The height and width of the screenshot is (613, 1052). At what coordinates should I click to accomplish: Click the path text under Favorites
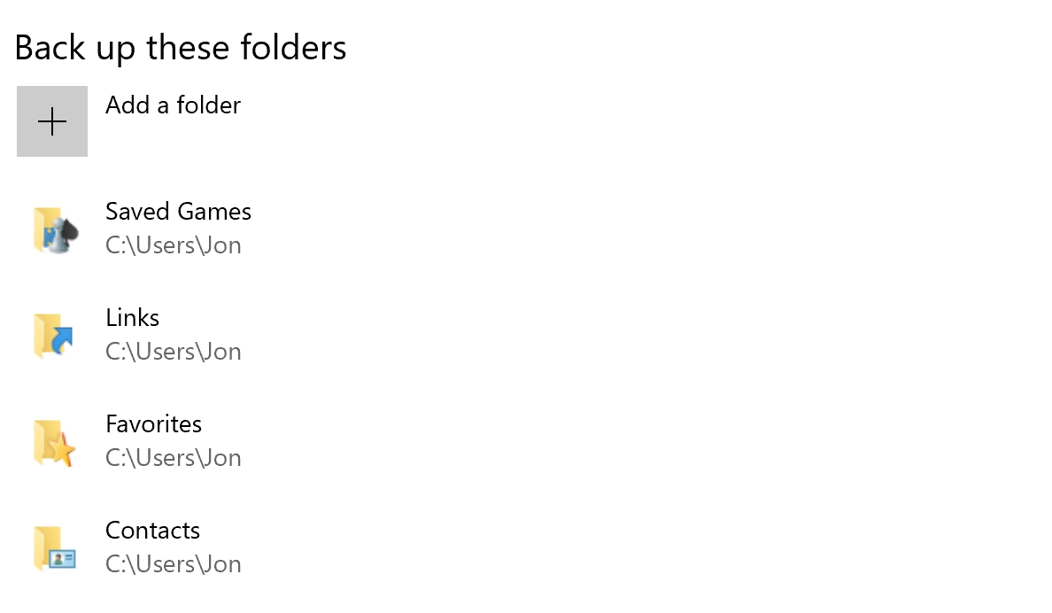click(x=173, y=458)
